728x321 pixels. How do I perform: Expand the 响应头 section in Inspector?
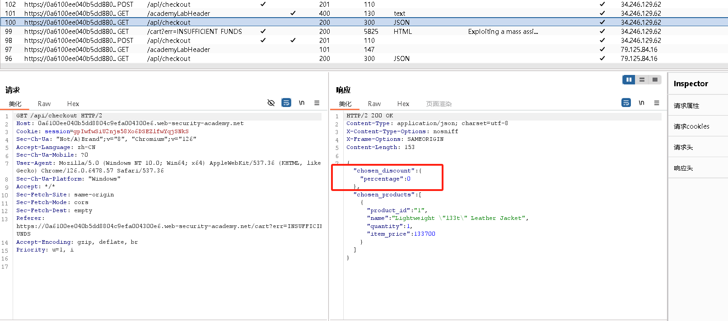pyautogui.click(x=683, y=168)
